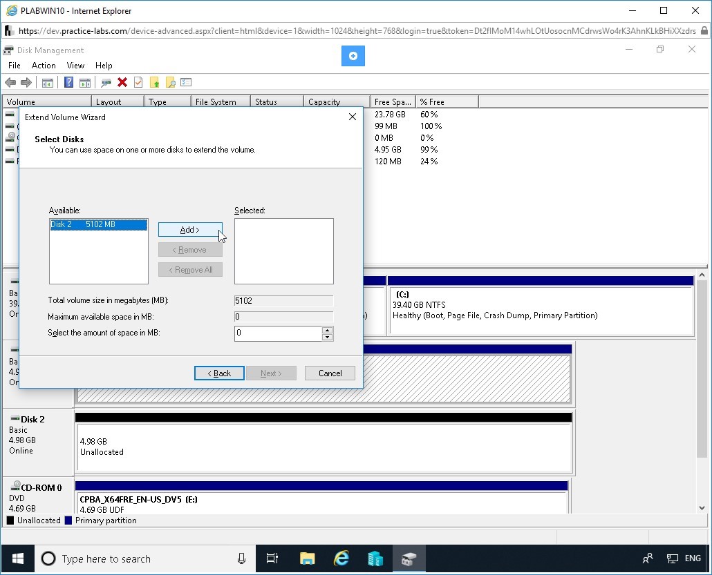Increase space amount with up spinner
This screenshot has width=712, height=575.
coord(327,330)
